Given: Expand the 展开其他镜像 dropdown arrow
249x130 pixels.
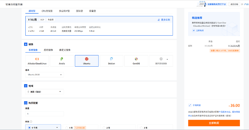Looking at the screenshot, I should click(167, 59).
